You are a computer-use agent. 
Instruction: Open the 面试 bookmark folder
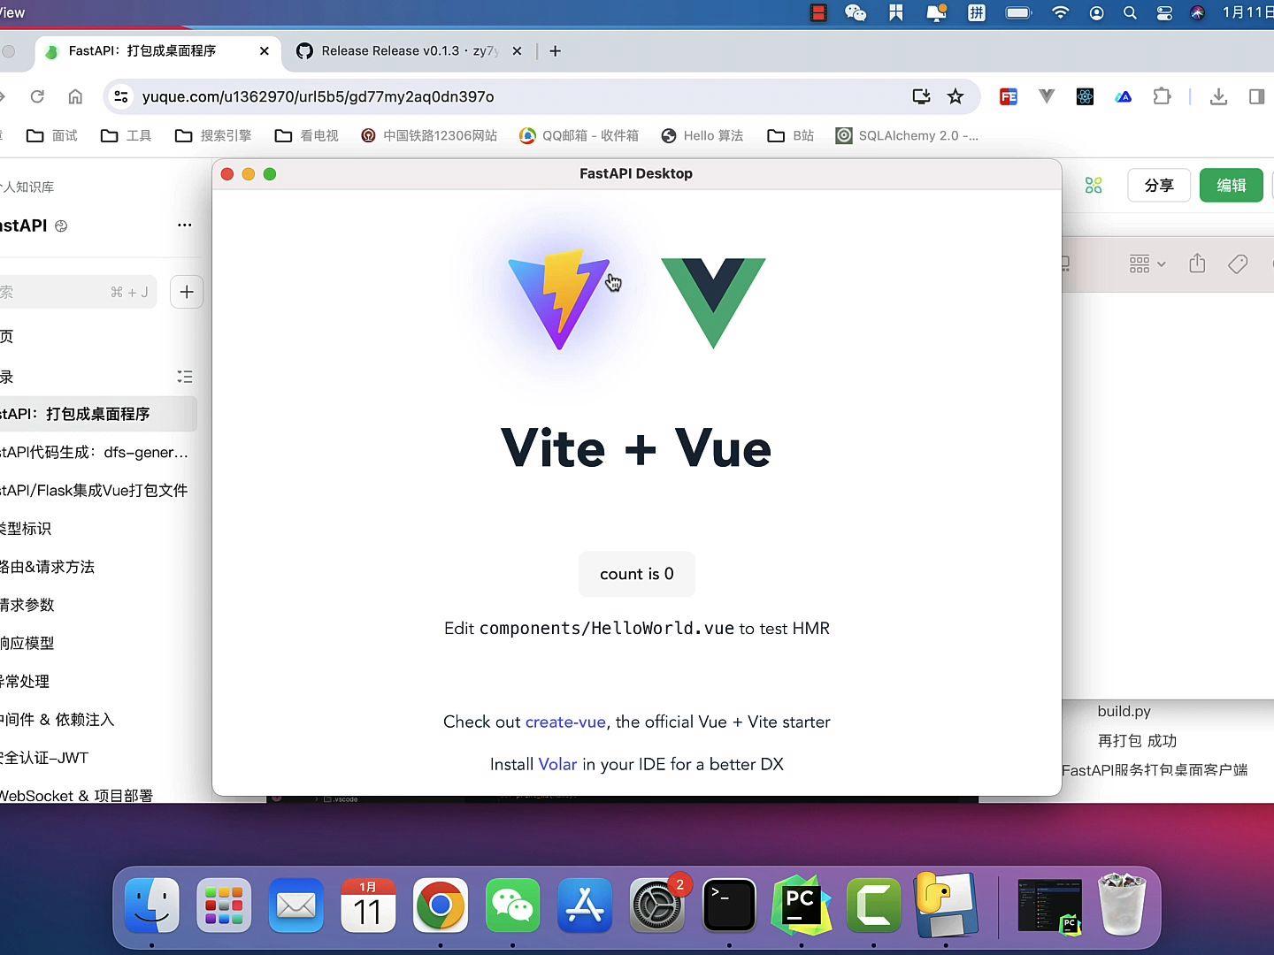coord(52,135)
